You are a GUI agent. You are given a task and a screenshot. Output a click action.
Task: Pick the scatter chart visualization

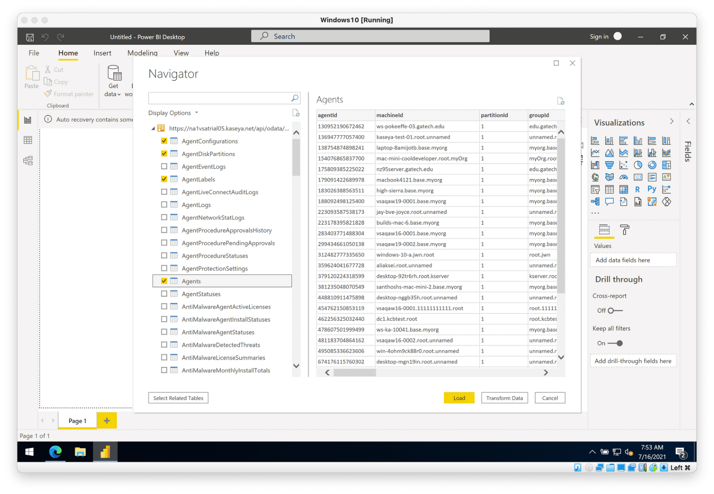click(x=623, y=165)
